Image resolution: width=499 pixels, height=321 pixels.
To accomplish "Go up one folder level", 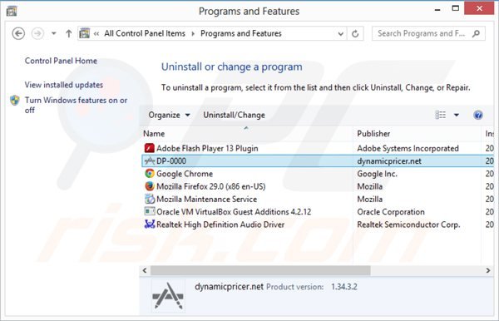I will [68, 33].
